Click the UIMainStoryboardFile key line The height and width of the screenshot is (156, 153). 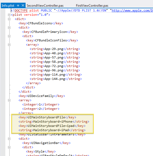47,117
